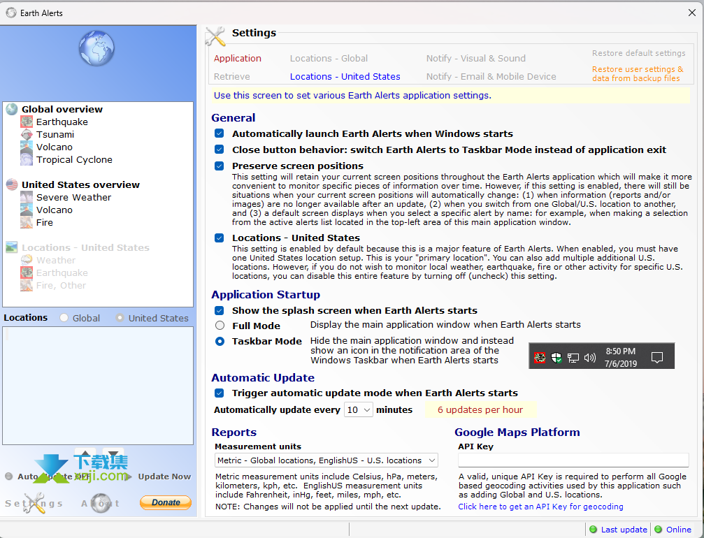This screenshot has width=704, height=538.
Task: Click the Fire, Other icon
Action: pyautogui.click(x=27, y=285)
